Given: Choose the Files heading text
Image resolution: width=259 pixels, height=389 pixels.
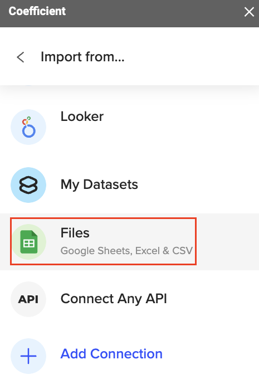Looking at the screenshot, I should click(x=75, y=233).
